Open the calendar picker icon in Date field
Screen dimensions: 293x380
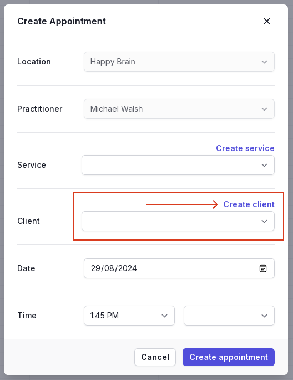(x=263, y=268)
